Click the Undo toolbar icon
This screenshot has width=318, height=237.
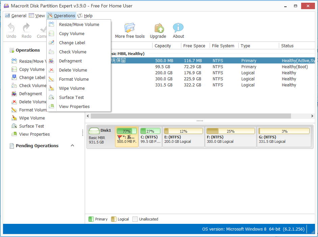click(x=11, y=28)
